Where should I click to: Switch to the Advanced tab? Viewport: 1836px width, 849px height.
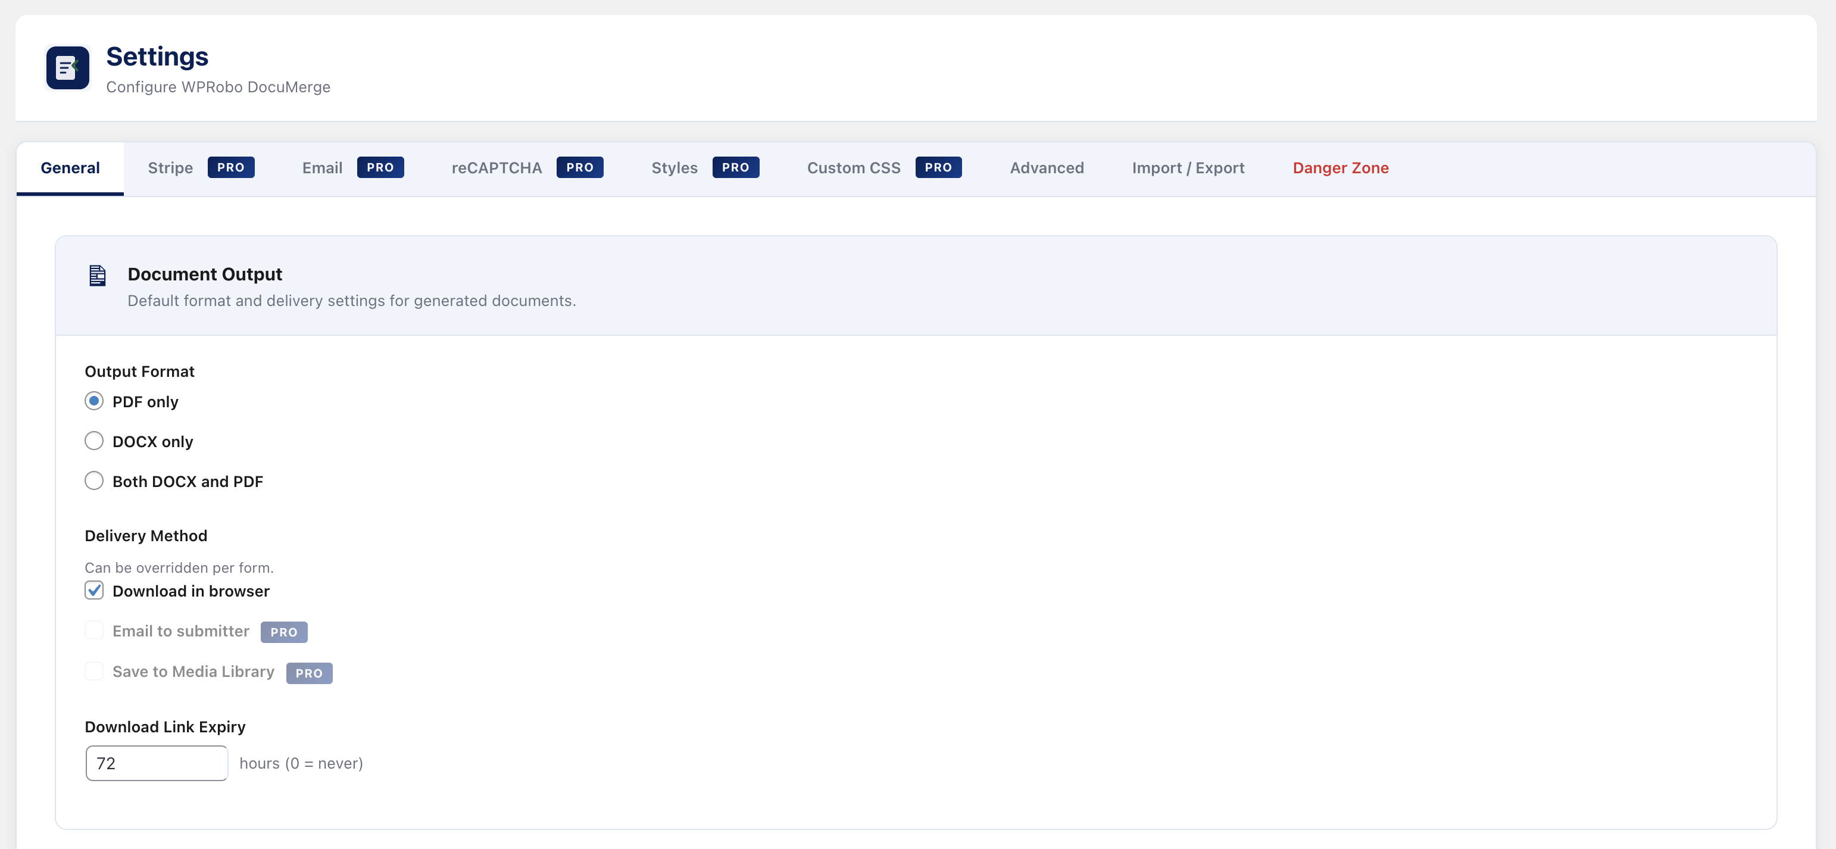[1046, 168]
